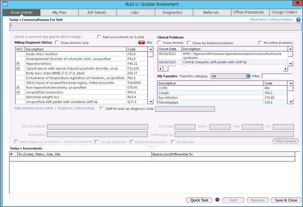Click the red HCC count badge
The width and height of the screenshot is (303, 207).
click(x=141, y=43)
